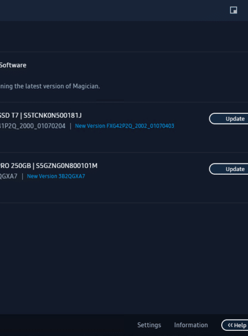The image size is (248, 336).
Task: Click serial number S5TCNK0N500181J
Action: pos(53,115)
